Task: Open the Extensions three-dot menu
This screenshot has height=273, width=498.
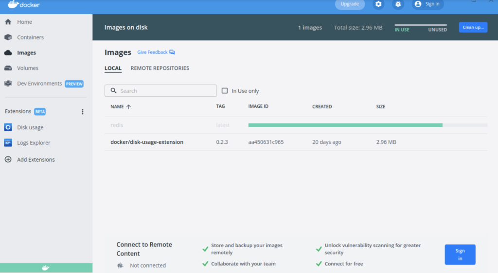Action: coord(83,112)
